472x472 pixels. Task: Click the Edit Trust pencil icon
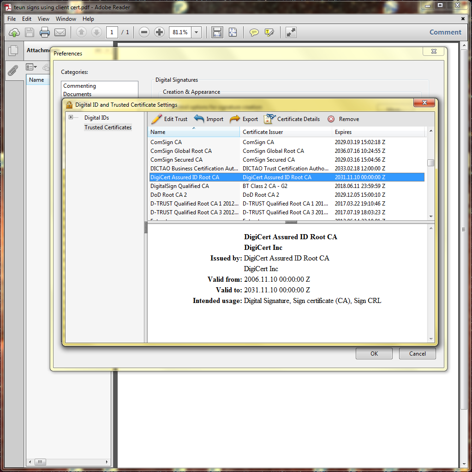click(x=157, y=119)
